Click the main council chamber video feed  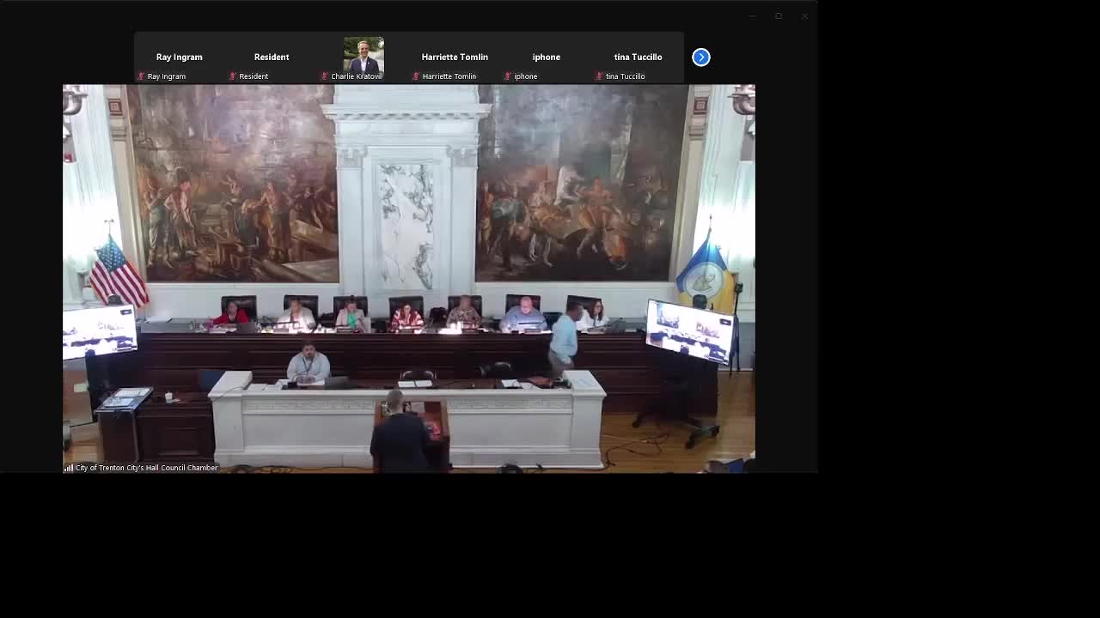[x=409, y=279]
